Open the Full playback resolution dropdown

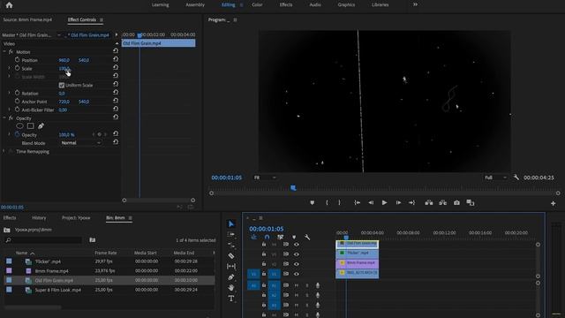496,178
